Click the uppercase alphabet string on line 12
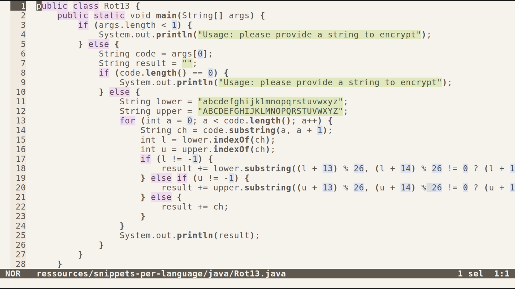This screenshot has height=289, width=515. tap(271, 111)
